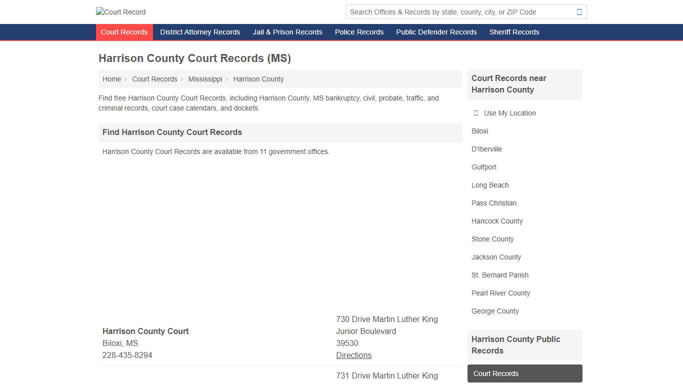This screenshot has width=683, height=384.
Task: Open the Mississippi breadcrumb link
Action: [x=205, y=79]
